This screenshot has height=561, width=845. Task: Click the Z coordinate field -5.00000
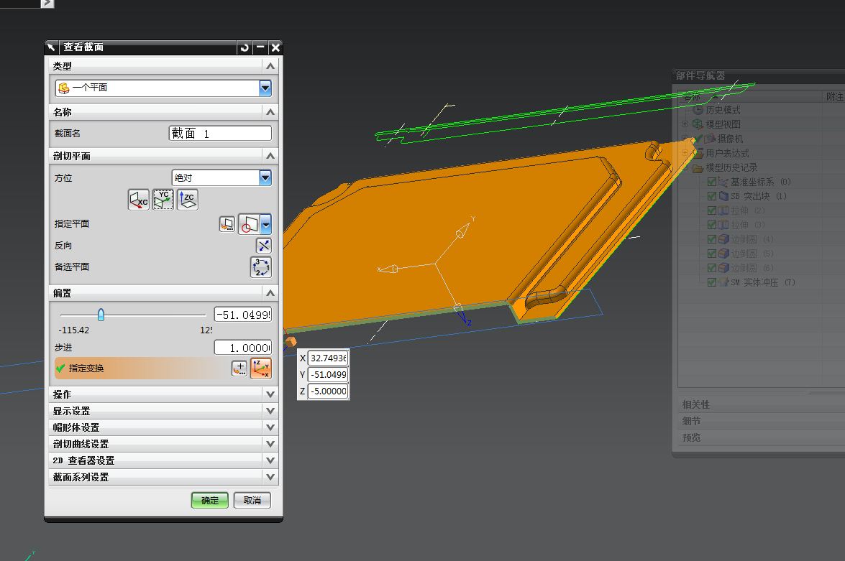click(328, 391)
